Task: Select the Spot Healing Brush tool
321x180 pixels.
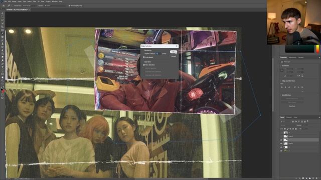Action: (2, 36)
